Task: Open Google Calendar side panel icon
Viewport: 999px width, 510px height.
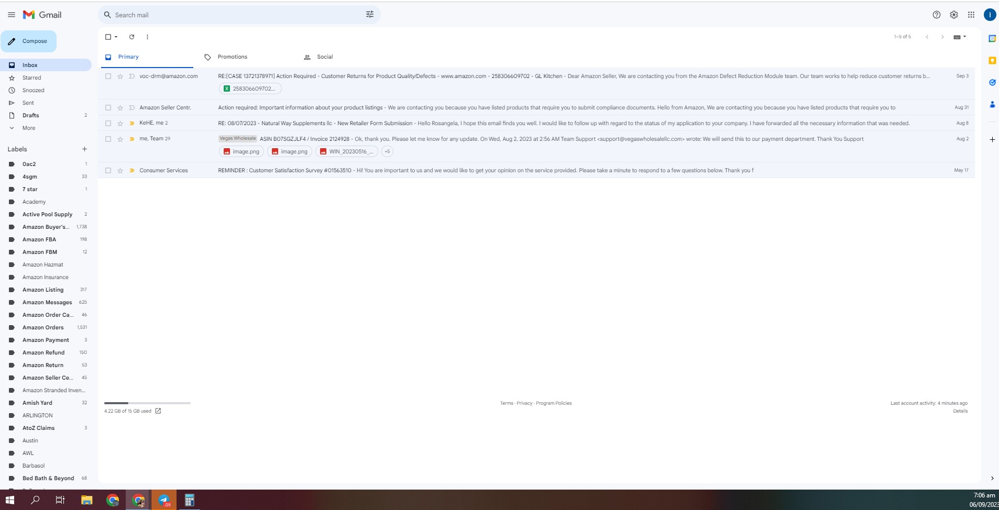Action: pos(992,38)
